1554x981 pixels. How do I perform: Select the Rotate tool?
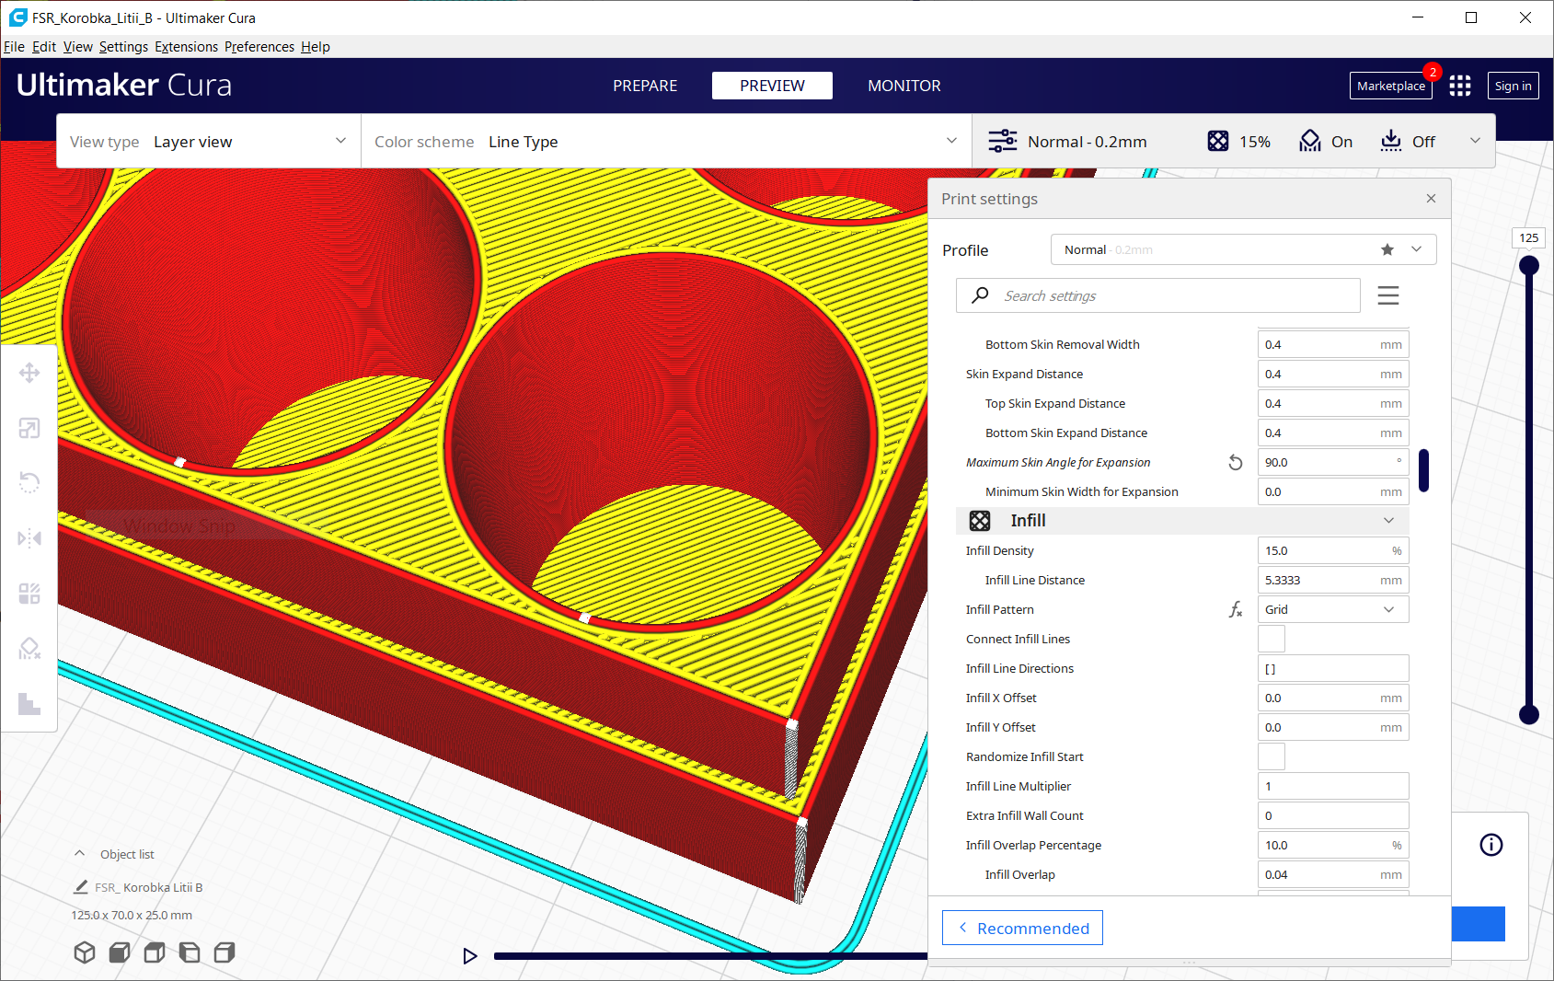(29, 482)
